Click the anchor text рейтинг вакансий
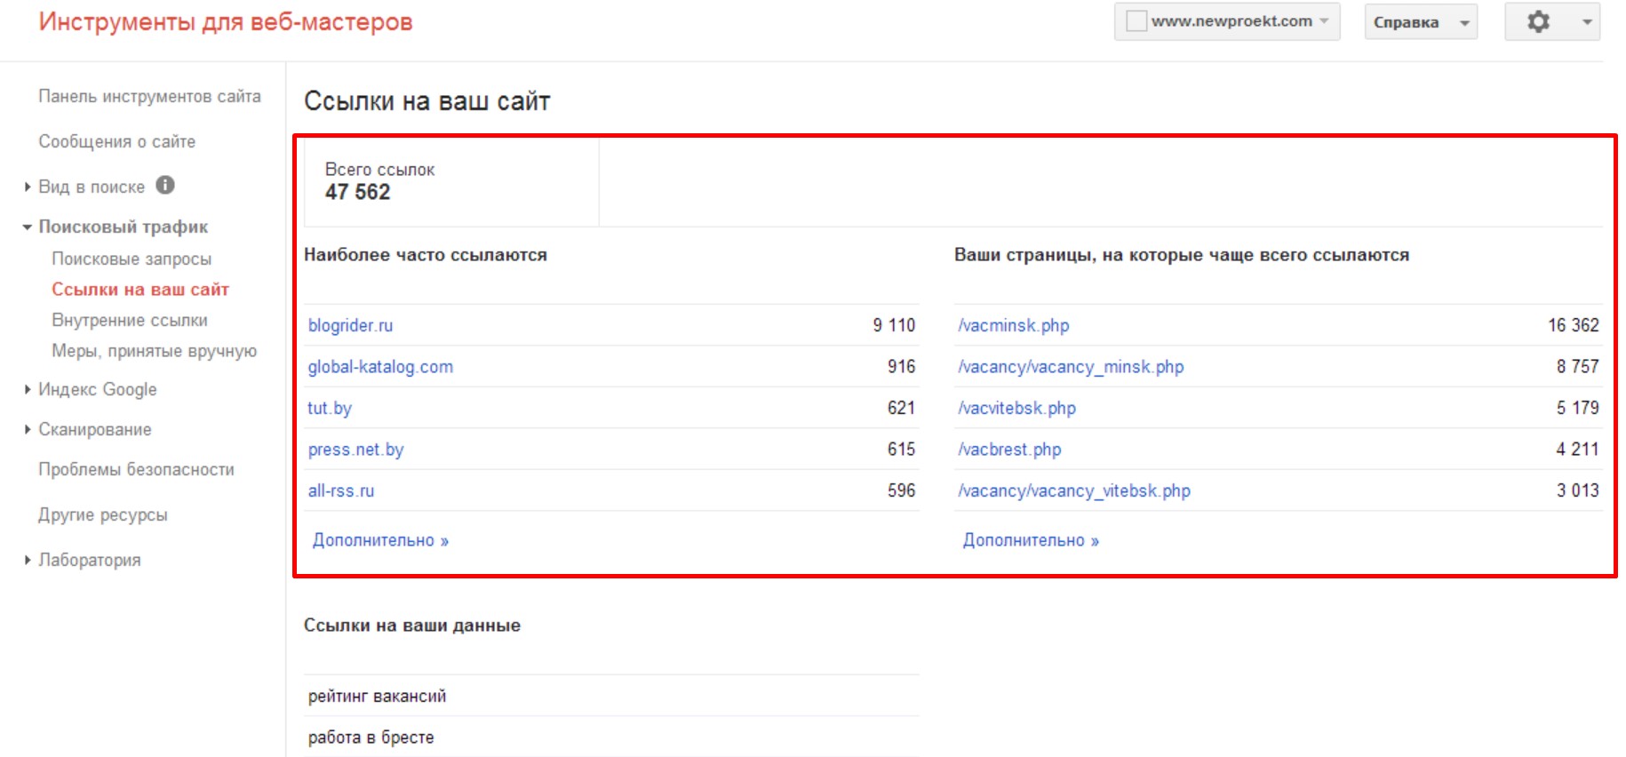 tap(377, 697)
